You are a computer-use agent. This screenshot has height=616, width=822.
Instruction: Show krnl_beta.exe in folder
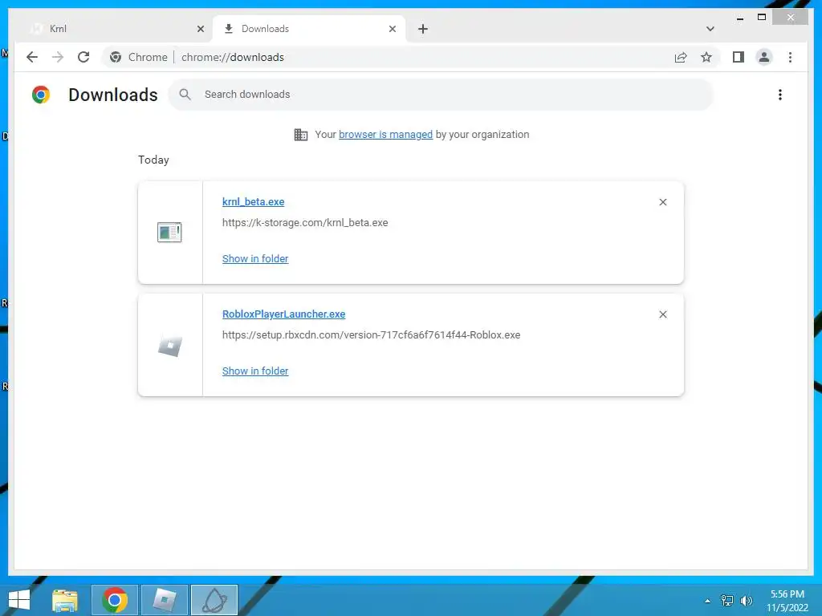[x=255, y=259]
